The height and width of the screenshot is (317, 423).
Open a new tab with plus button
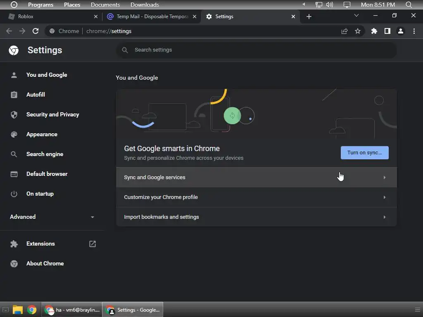click(309, 17)
